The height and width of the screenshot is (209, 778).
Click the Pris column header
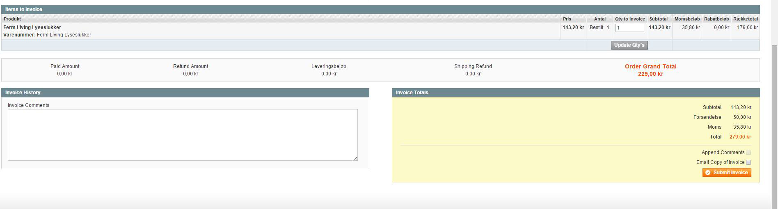pyautogui.click(x=567, y=19)
